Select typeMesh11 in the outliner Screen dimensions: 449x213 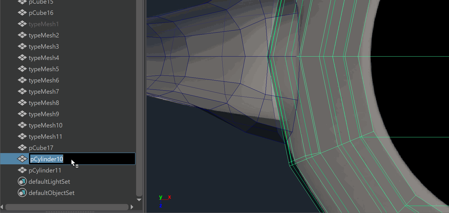click(x=45, y=136)
